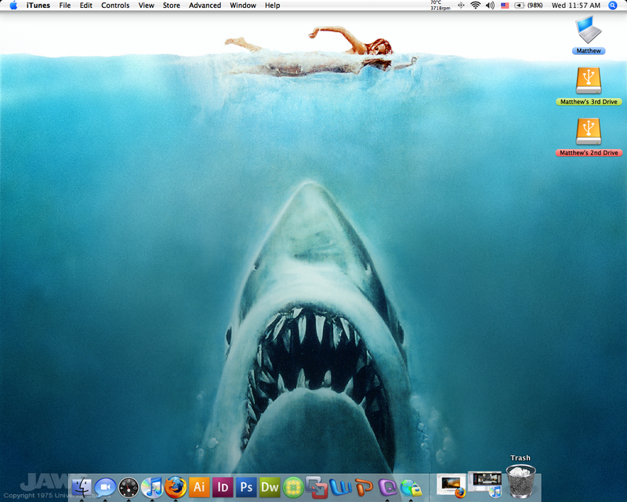Open the U.S. flag input menu
The height and width of the screenshot is (502, 627).
[505, 5]
